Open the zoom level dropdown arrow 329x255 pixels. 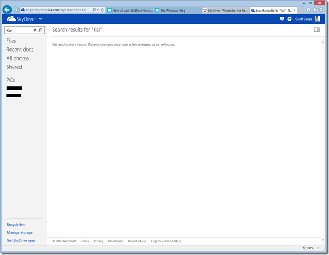318,248
